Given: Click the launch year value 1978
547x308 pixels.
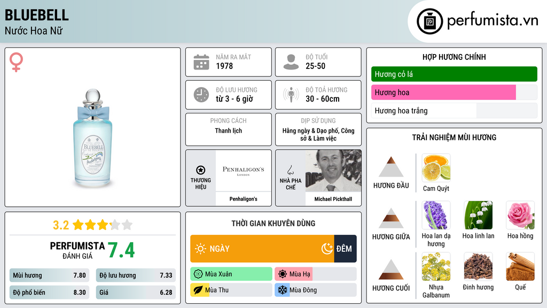Looking at the screenshot, I should point(224,66).
